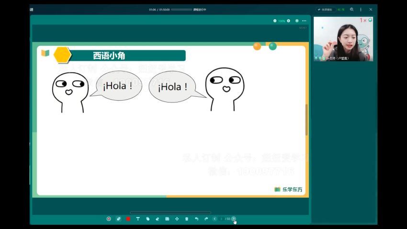Open the vertical three-dot menu in title bar
The height and width of the screenshot is (229, 407).
pyautogui.click(x=361, y=10)
